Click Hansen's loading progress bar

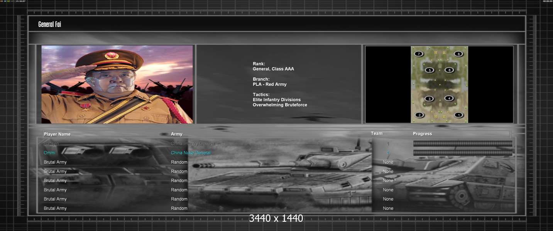[x=463, y=144]
